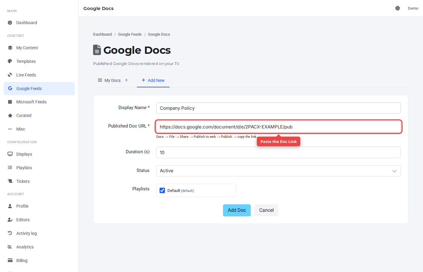Open Activity log in the sidebar
This screenshot has height=272, width=423.
pyautogui.click(x=39, y=233)
